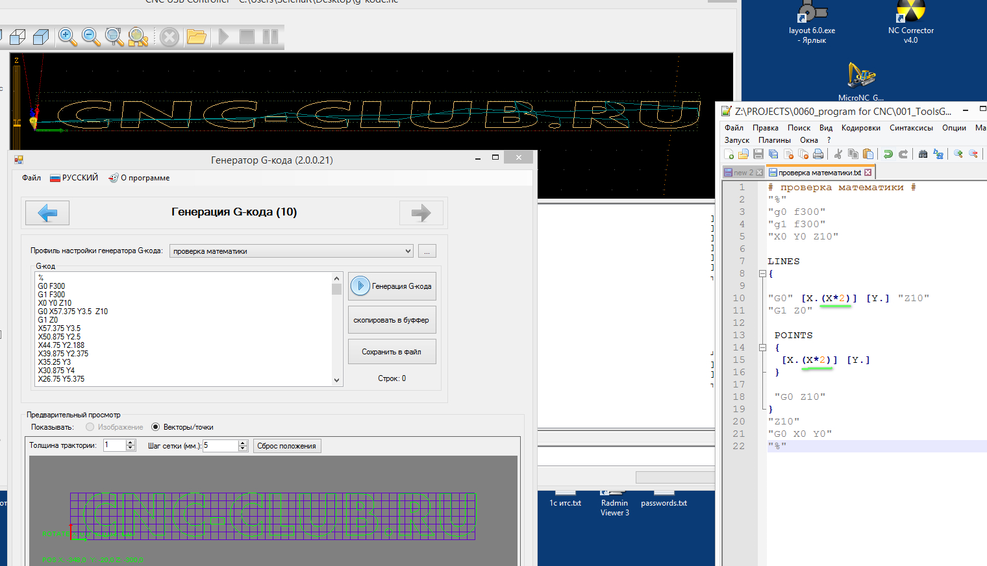Click the wireframe cube view icon
Screen dimensions: 987x566
click(18, 37)
